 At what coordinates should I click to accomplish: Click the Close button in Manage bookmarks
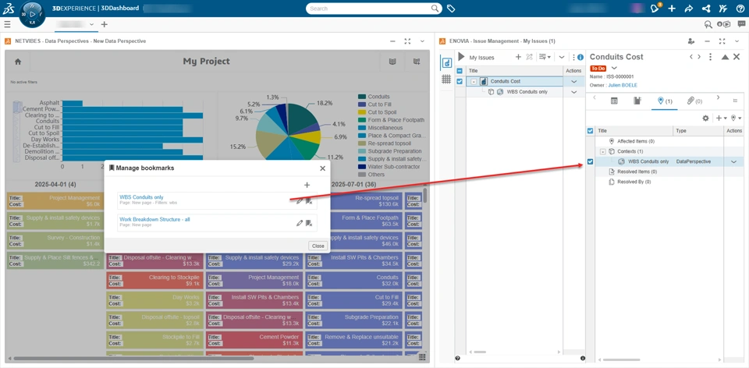coord(318,246)
